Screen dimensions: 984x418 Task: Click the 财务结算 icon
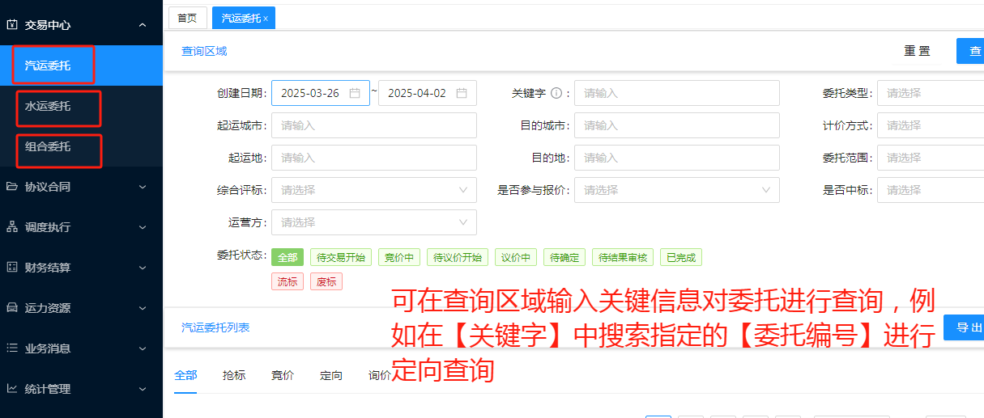(12, 268)
